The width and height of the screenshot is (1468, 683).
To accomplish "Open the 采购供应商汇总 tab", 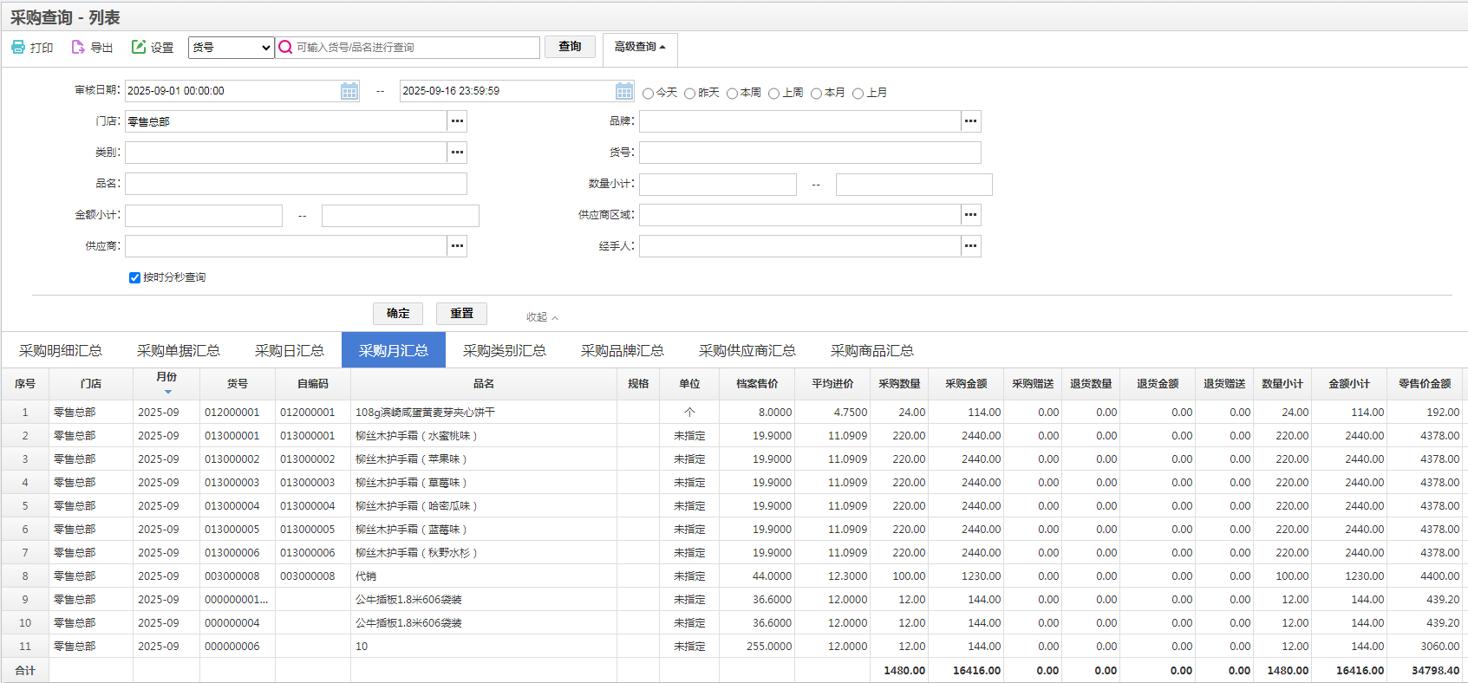I will [x=747, y=351].
